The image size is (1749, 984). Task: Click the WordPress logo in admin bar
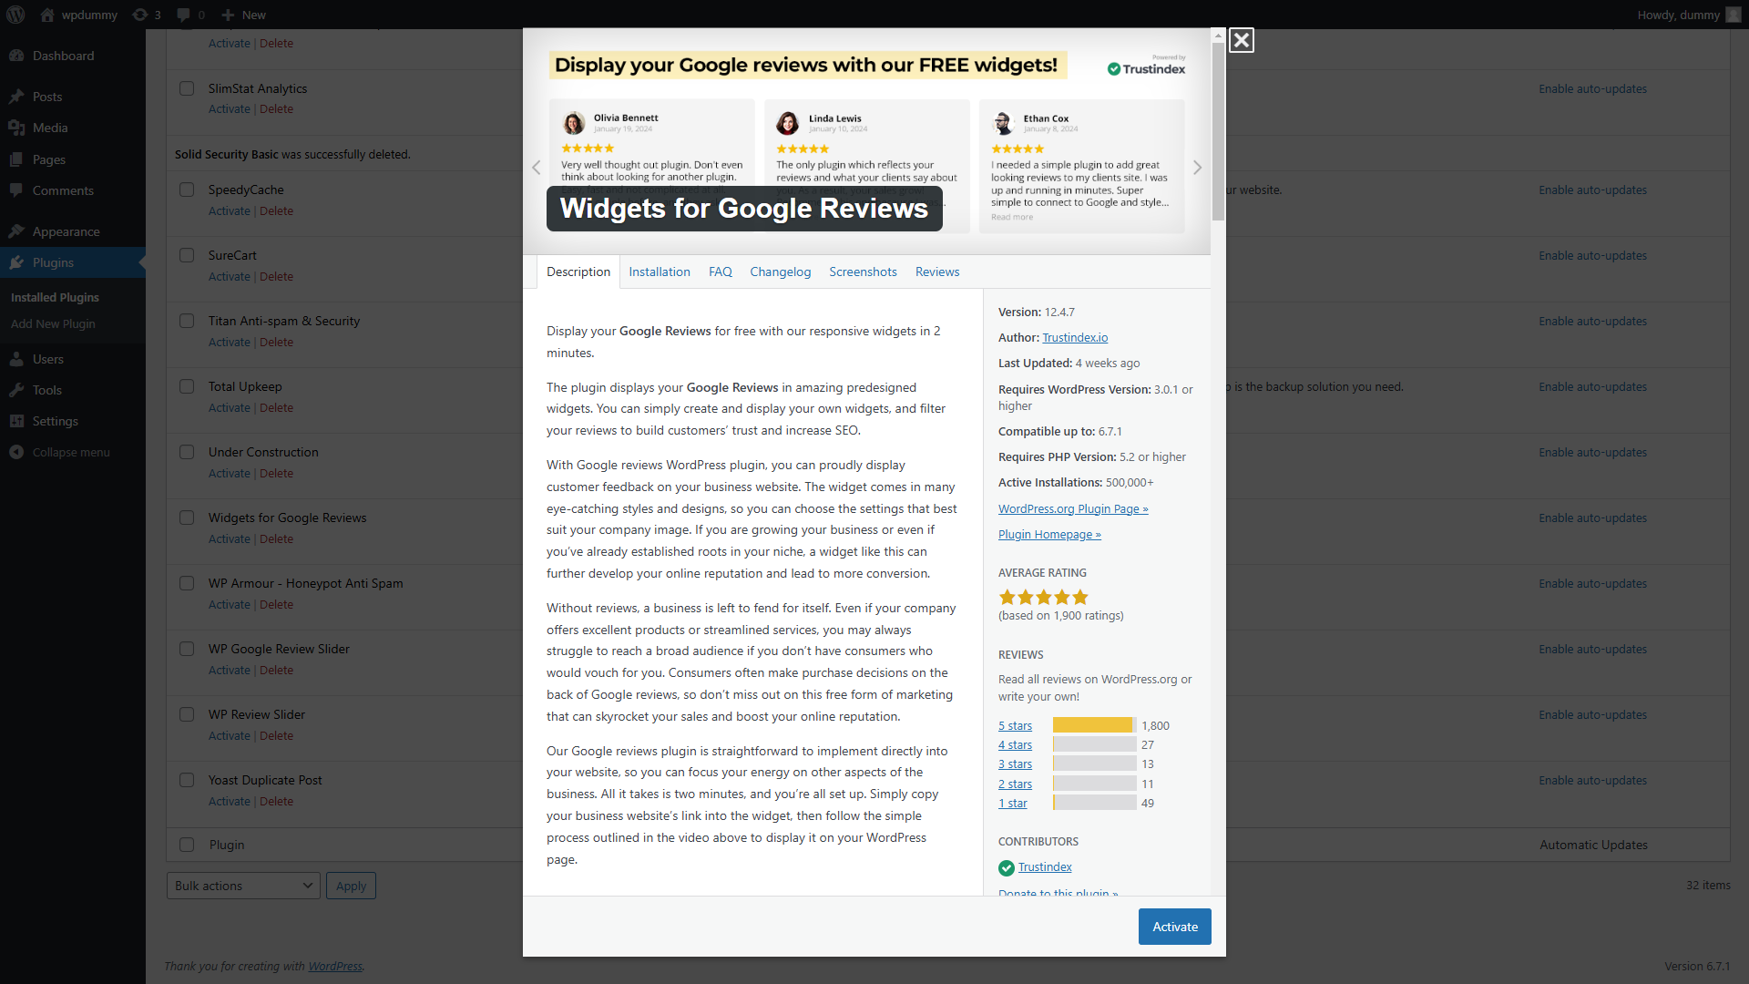click(x=15, y=15)
